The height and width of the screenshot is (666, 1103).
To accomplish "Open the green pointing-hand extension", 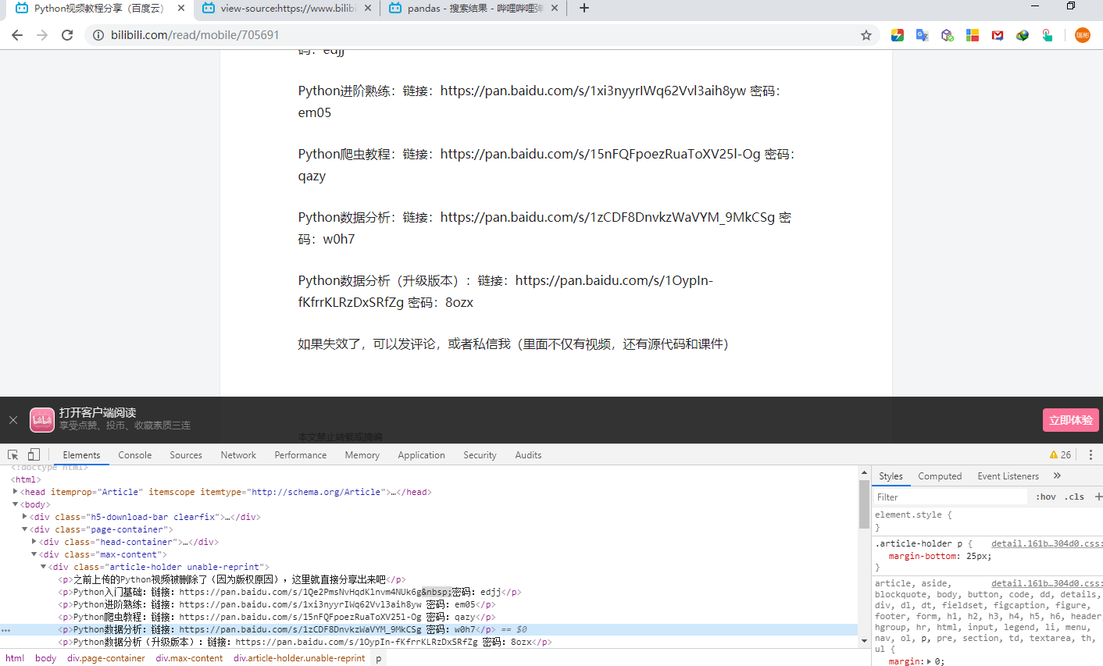I will click(x=1048, y=35).
